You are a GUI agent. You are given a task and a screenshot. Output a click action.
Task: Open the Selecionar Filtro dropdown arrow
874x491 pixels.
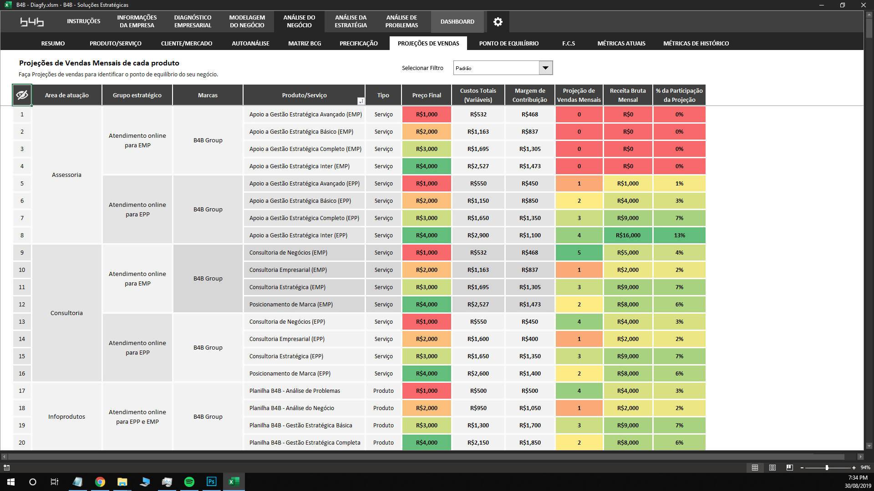pyautogui.click(x=545, y=68)
